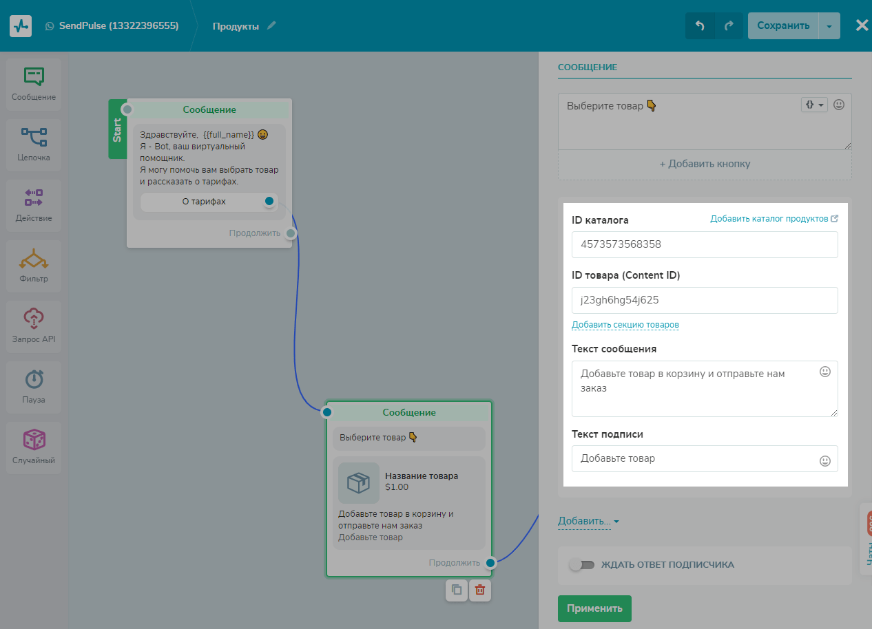The image size is (872, 629).
Task: Add a Цепочка element from sidebar
Action: pos(34,145)
